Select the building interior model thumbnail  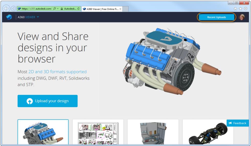point(153,132)
